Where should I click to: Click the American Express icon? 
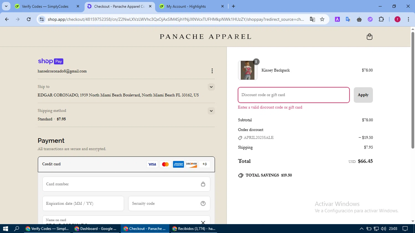pyautogui.click(x=178, y=164)
